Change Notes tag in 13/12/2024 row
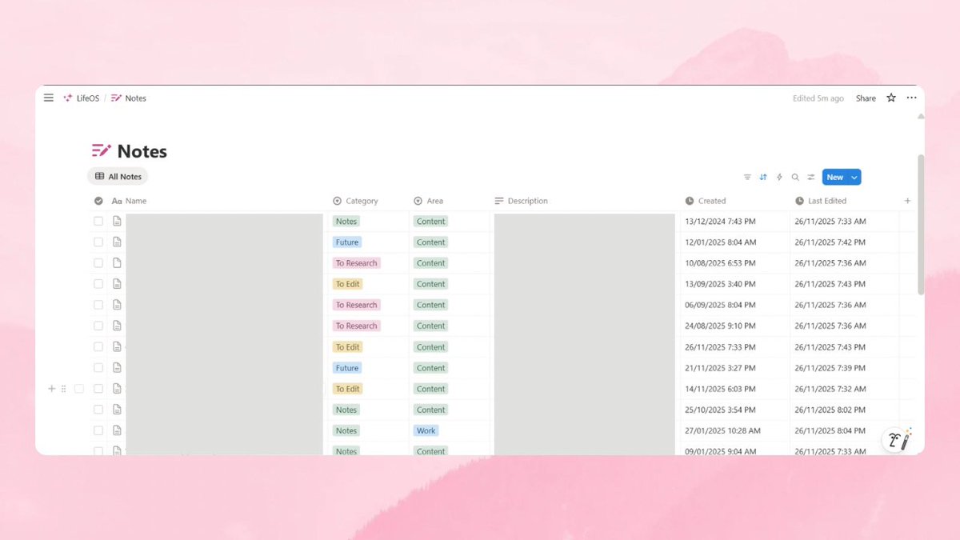The image size is (960, 540). tap(346, 221)
